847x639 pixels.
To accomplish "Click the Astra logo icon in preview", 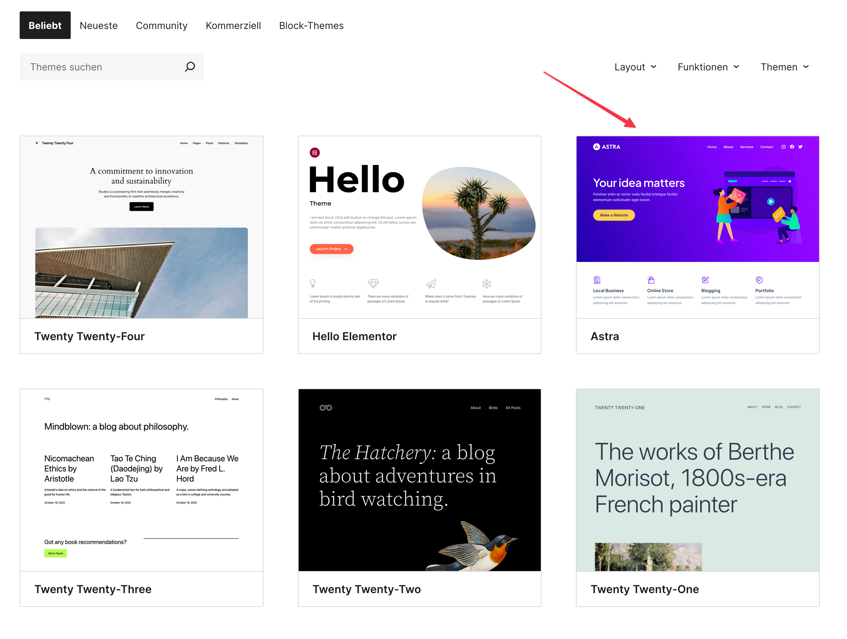I will click(x=596, y=147).
